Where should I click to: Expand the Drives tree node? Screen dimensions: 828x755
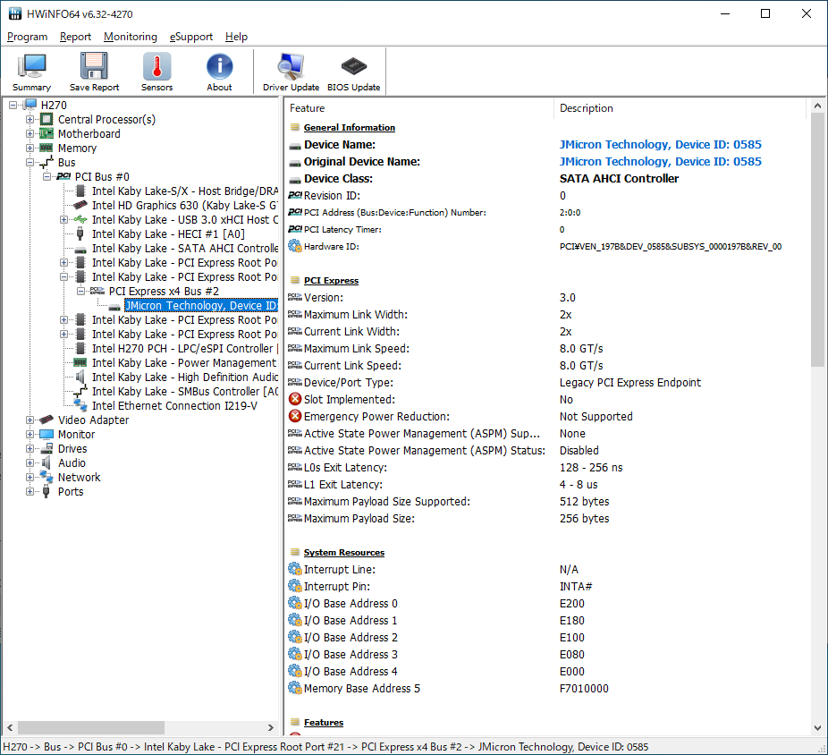coord(30,448)
